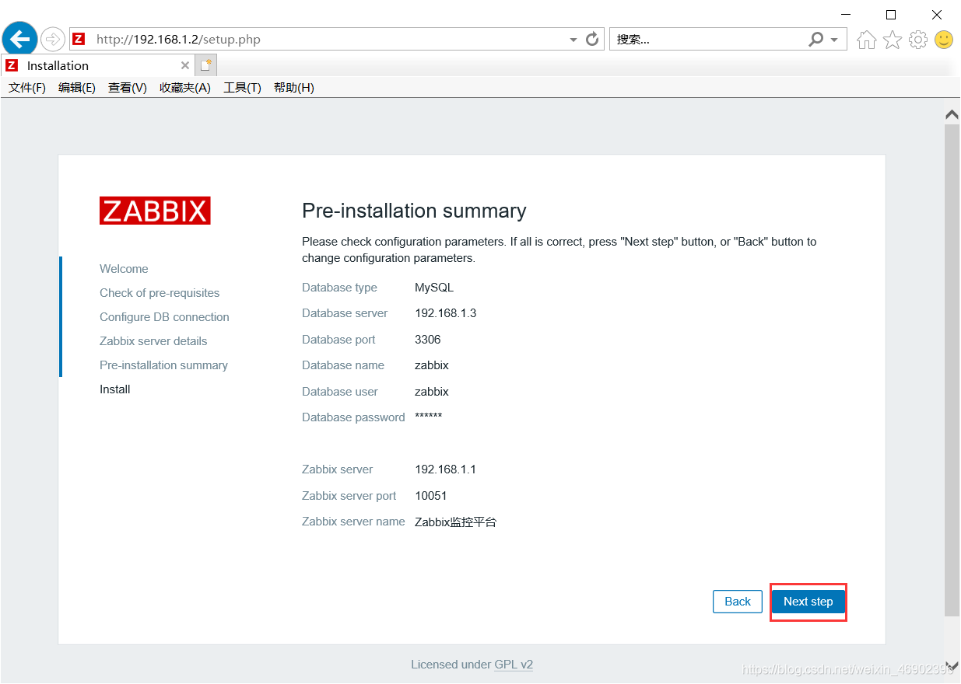Image resolution: width=961 pixels, height=684 pixels.
Task: Expand the search provider dropdown arrow
Action: (x=834, y=40)
